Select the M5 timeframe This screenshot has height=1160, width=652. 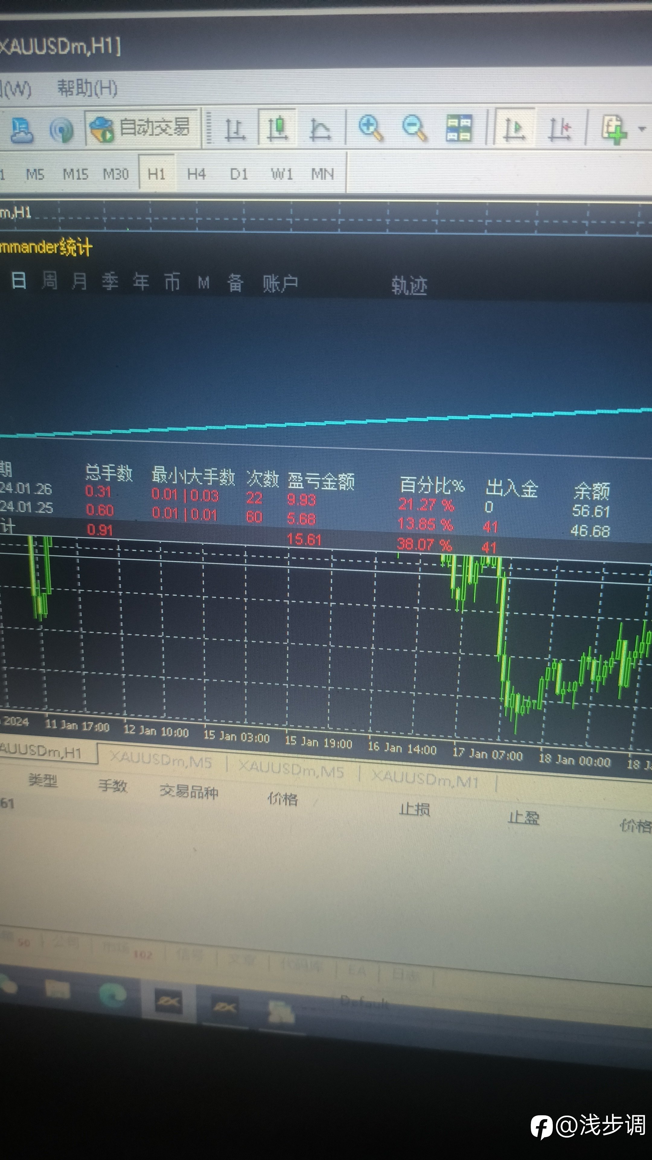(35, 174)
